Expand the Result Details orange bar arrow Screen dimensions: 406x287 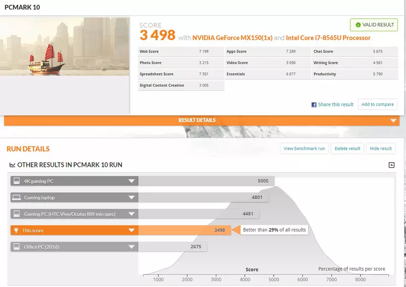[393, 121]
